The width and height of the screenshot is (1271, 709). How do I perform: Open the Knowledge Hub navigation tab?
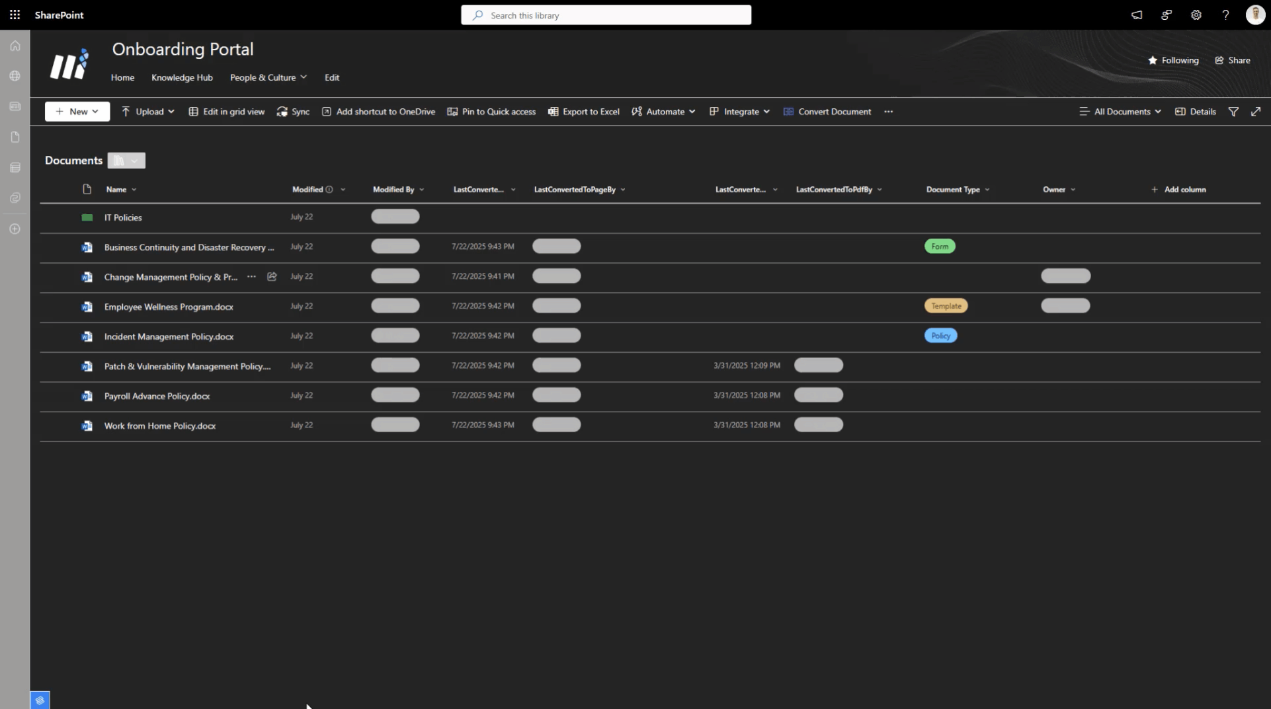182,77
